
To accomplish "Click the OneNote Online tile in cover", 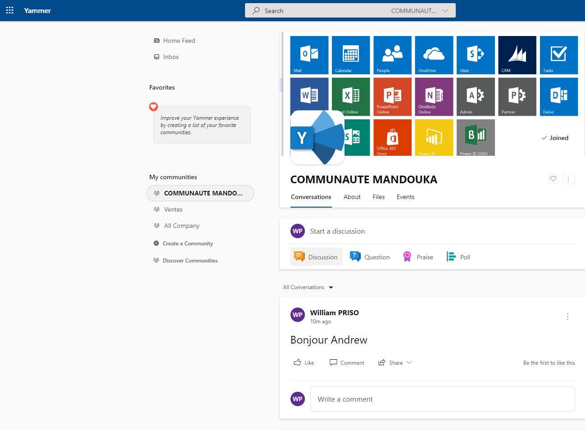I will [434, 97].
